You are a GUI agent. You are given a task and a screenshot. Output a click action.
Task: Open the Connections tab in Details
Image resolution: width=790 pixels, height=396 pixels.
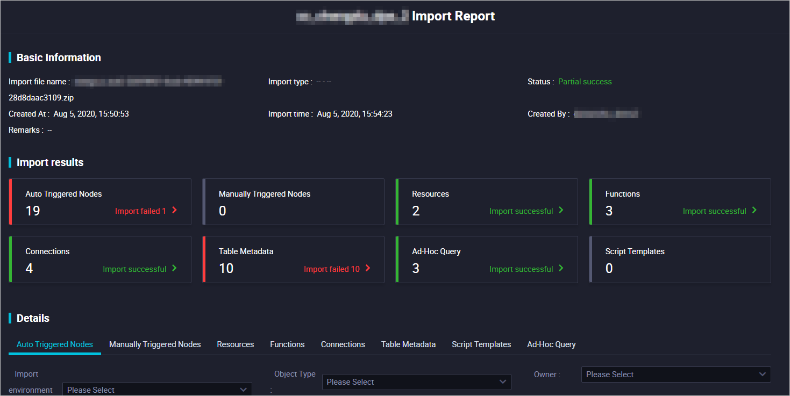click(x=343, y=344)
